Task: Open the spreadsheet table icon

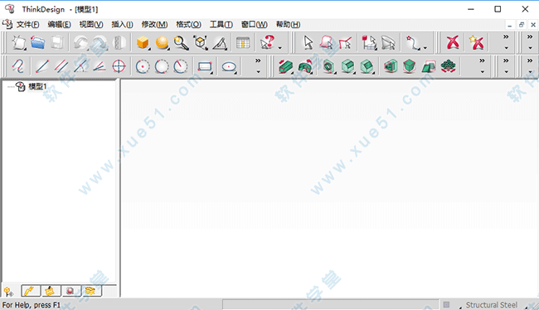Action: (243, 42)
